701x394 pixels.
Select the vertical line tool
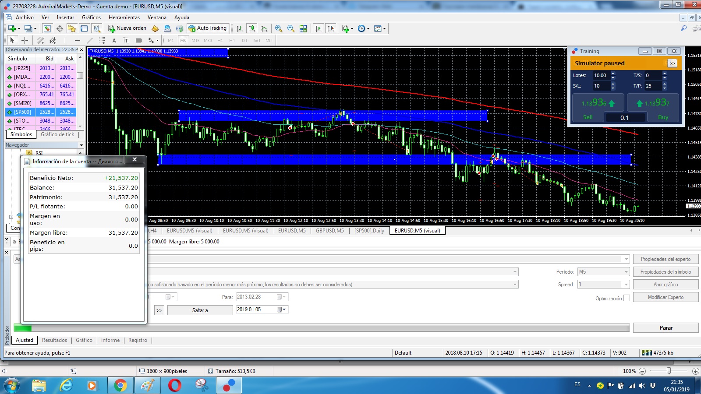pos(65,40)
